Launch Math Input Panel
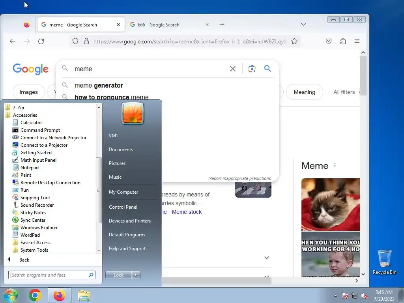 coord(38,160)
